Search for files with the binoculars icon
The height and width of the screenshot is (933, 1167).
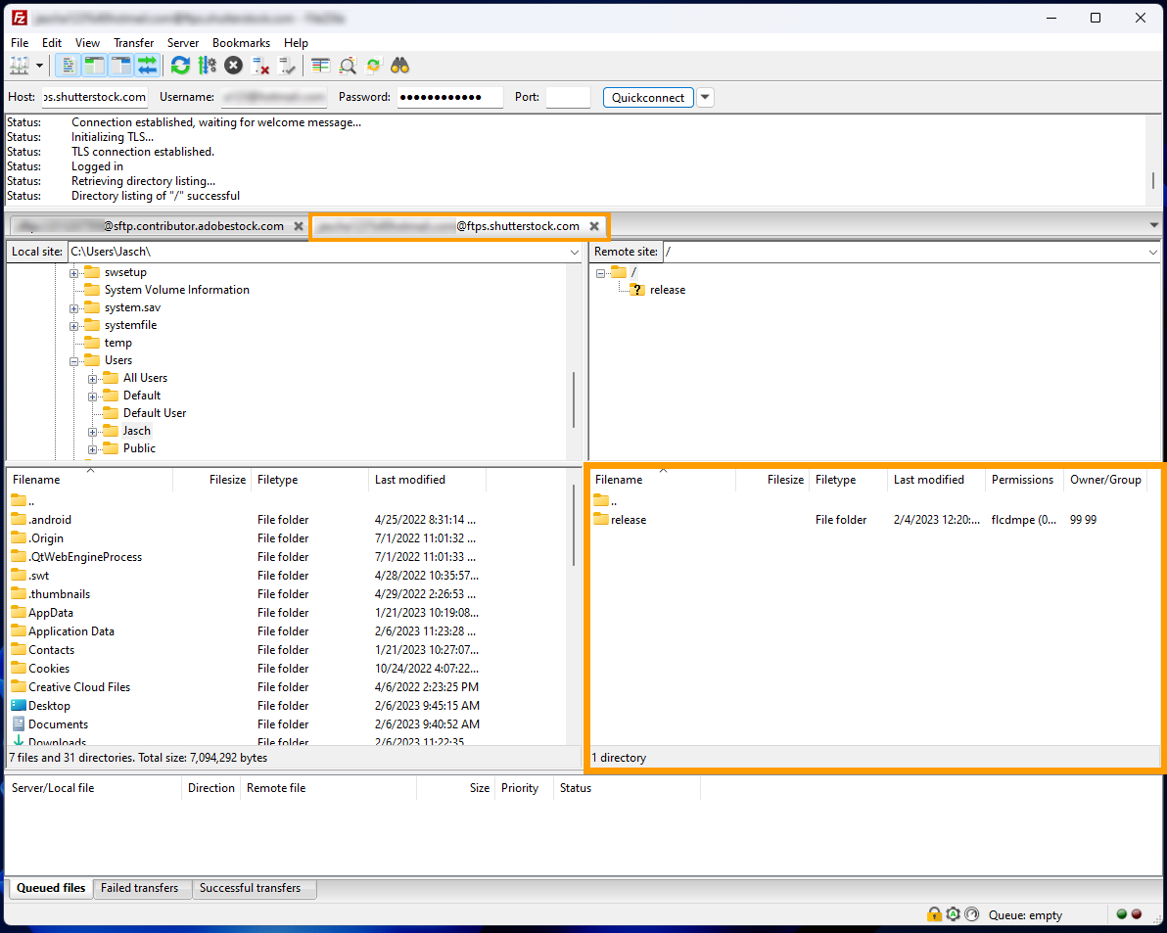(x=400, y=66)
